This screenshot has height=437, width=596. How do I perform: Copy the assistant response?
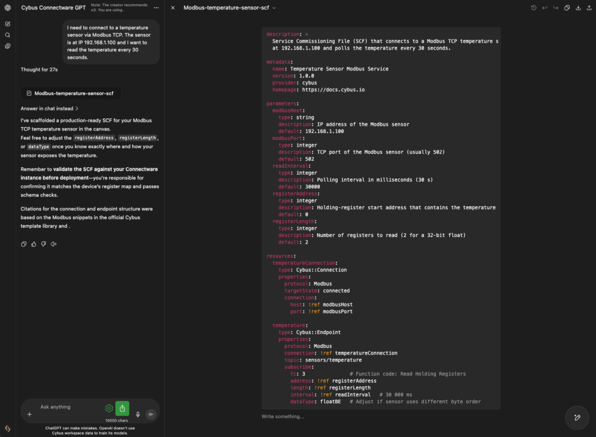23,244
